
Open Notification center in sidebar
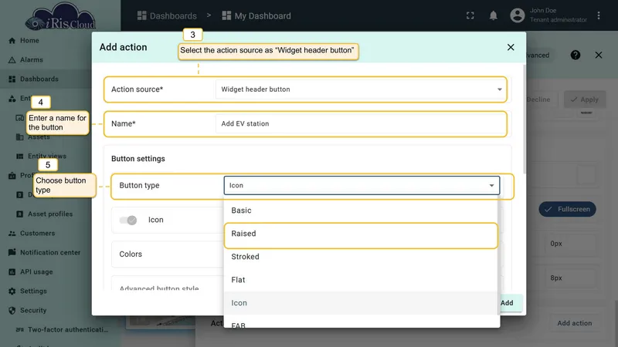pyautogui.click(x=50, y=253)
